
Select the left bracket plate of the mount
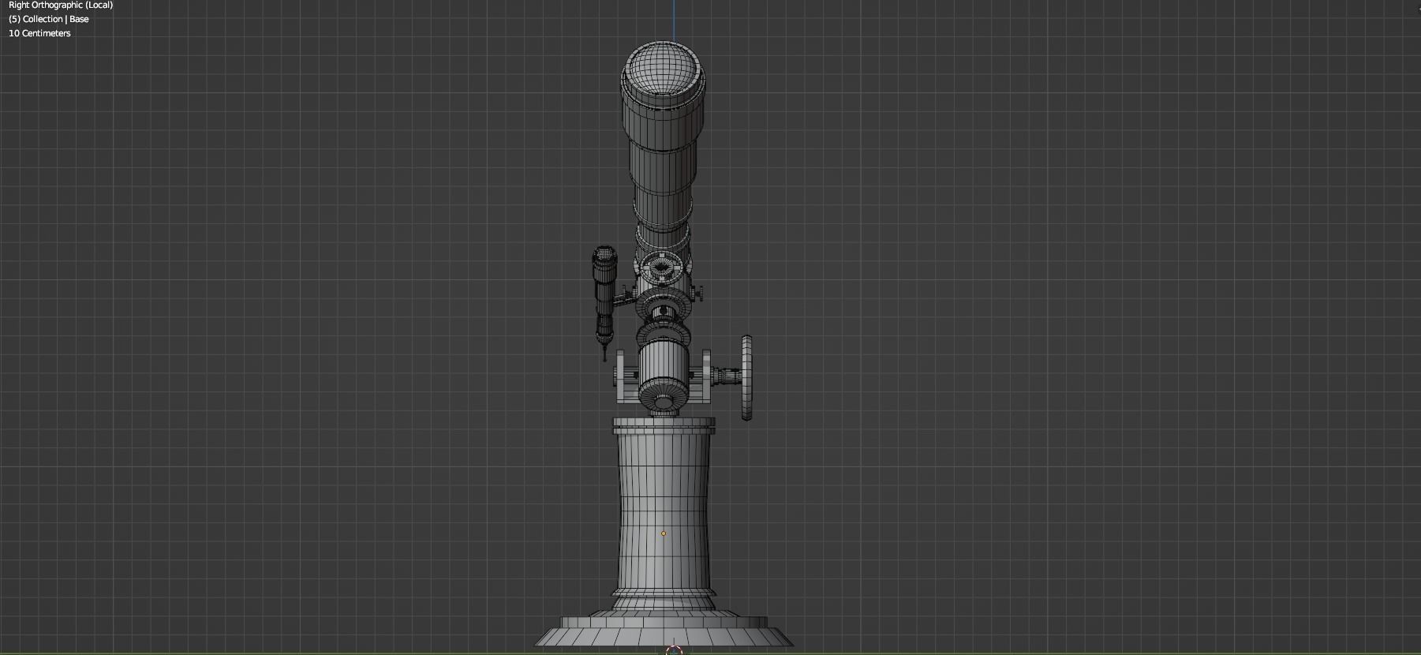coord(622,377)
